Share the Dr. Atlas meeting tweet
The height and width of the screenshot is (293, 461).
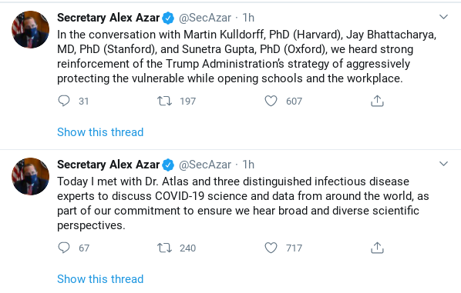(x=377, y=248)
